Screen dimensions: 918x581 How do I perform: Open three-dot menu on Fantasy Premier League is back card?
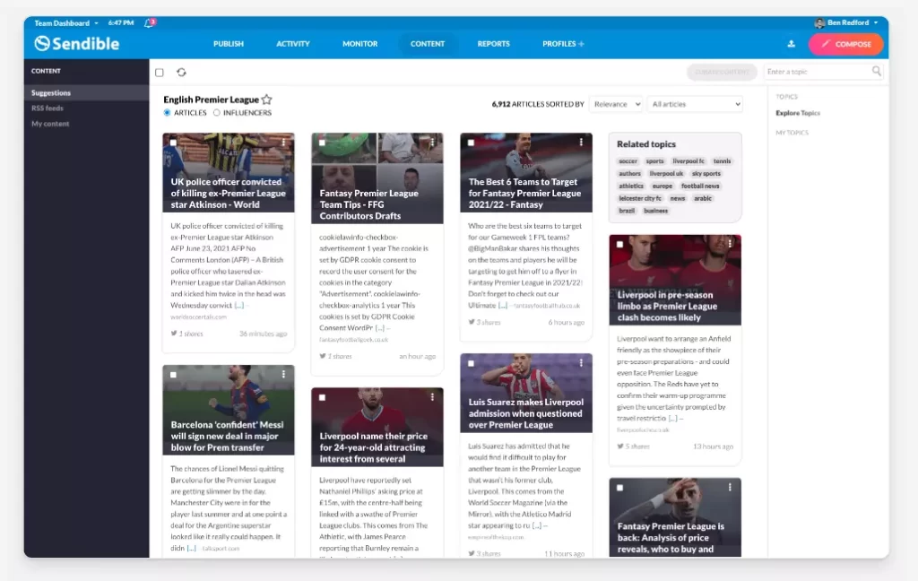[730, 487]
